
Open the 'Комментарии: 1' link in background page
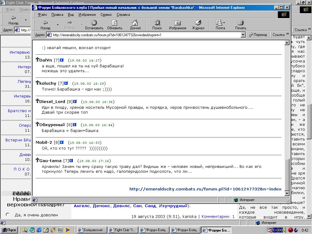click(x=218, y=217)
